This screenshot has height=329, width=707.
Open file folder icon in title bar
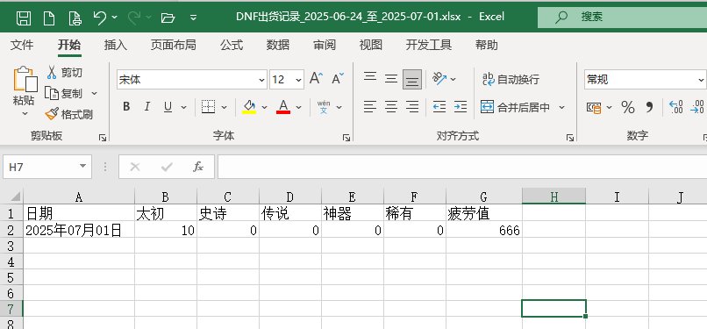tap(168, 18)
